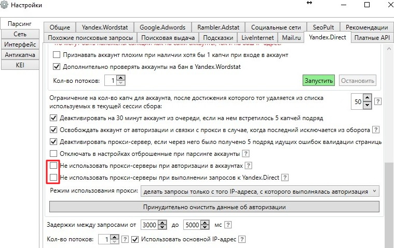Open the LiveInternet tab
Image resolution: width=394 pixels, height=248 pixels.
tap(257, 38)
